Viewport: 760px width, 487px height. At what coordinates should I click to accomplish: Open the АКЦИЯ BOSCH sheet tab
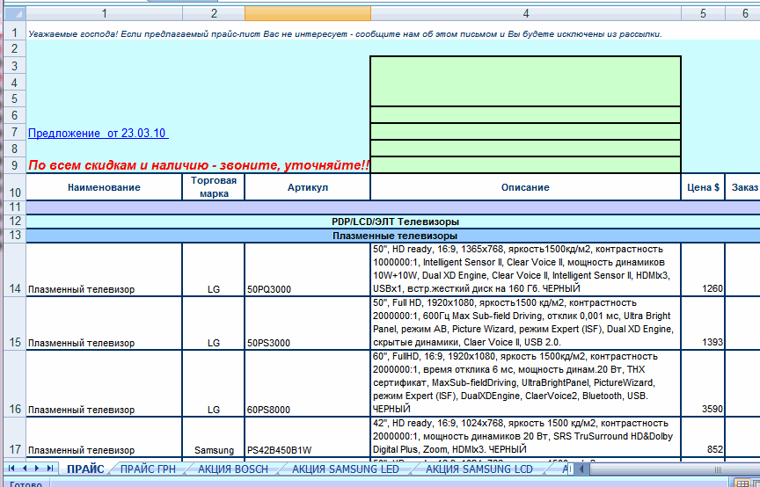pos(233,469)
